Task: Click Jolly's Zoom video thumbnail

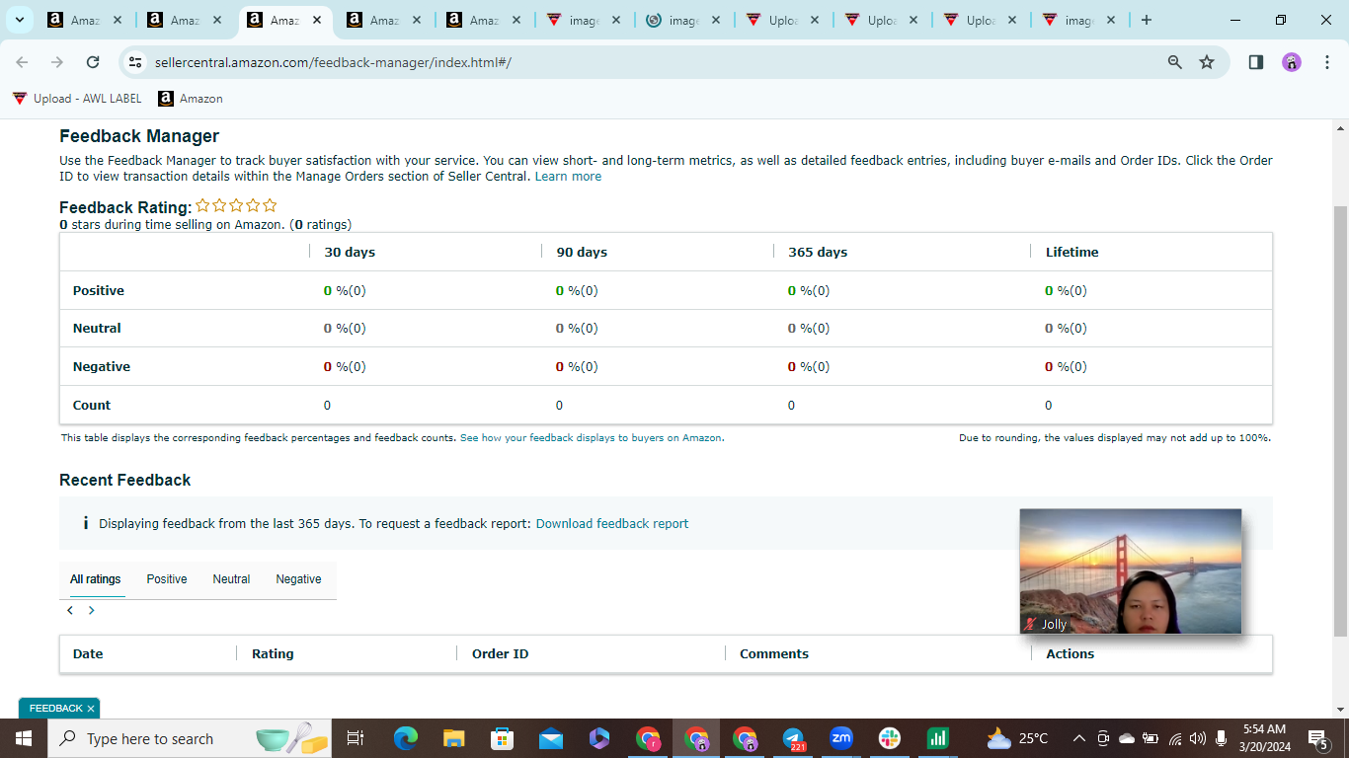Action: pyautogui.click(x=1130, y=570)
